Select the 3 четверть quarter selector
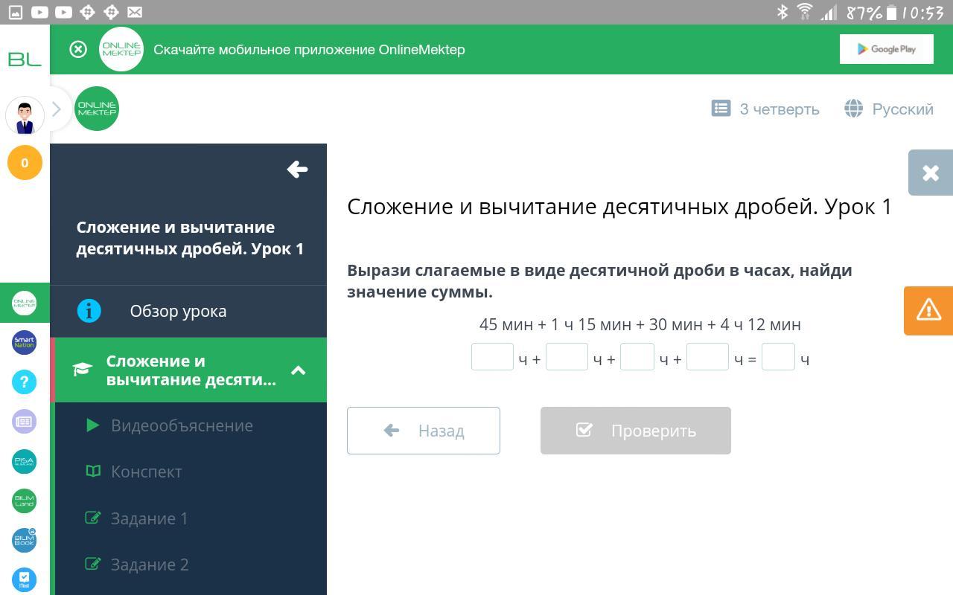The height and width of the screenshot is (595, 953). [x=779, y=109]
